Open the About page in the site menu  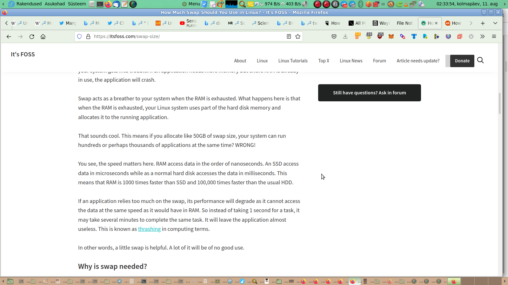click(x=240, y=61)
